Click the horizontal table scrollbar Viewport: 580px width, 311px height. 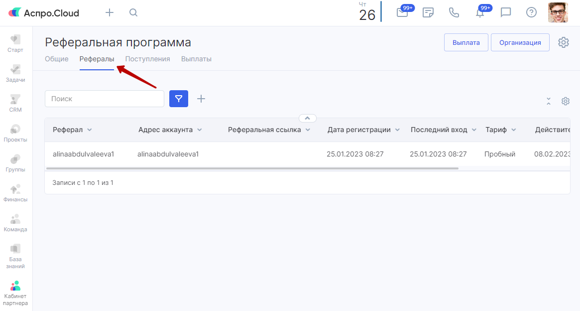tap(252, 168)
